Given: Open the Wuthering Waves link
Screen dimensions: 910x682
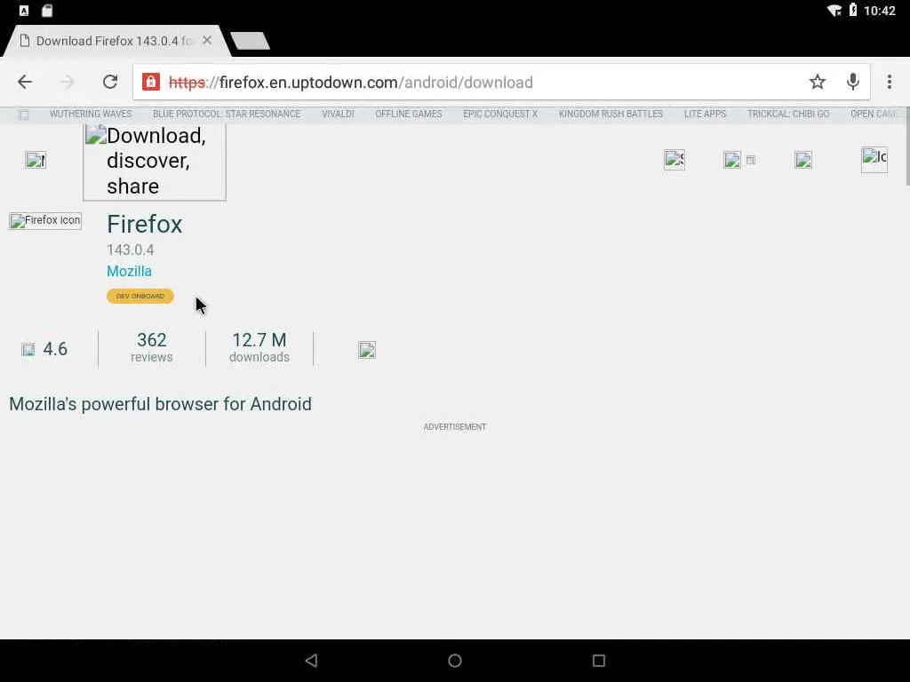Looking at the screenshot, I should 91,115.
